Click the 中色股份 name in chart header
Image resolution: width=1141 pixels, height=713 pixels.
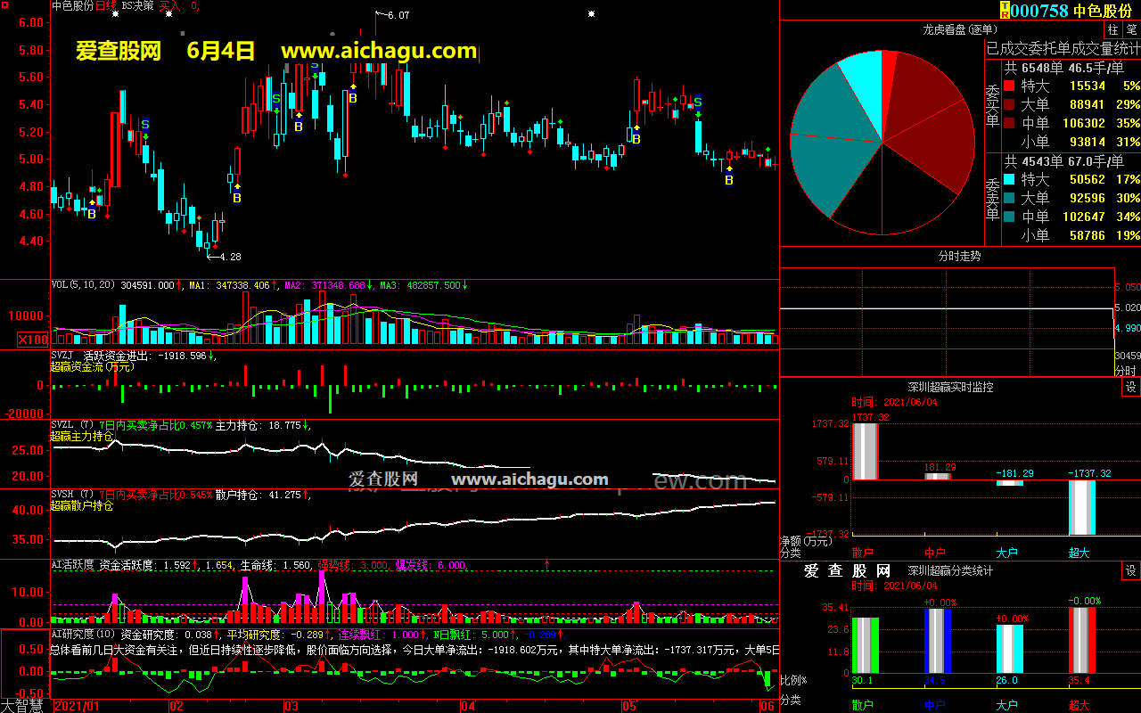click(x=72, y=5)
